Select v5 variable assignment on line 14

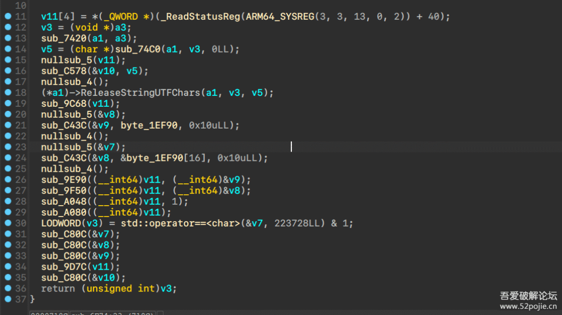coord(47,49)
